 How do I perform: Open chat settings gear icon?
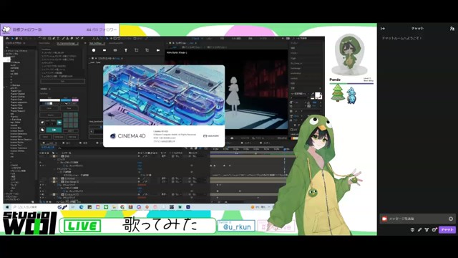click(x=434, y=230)
